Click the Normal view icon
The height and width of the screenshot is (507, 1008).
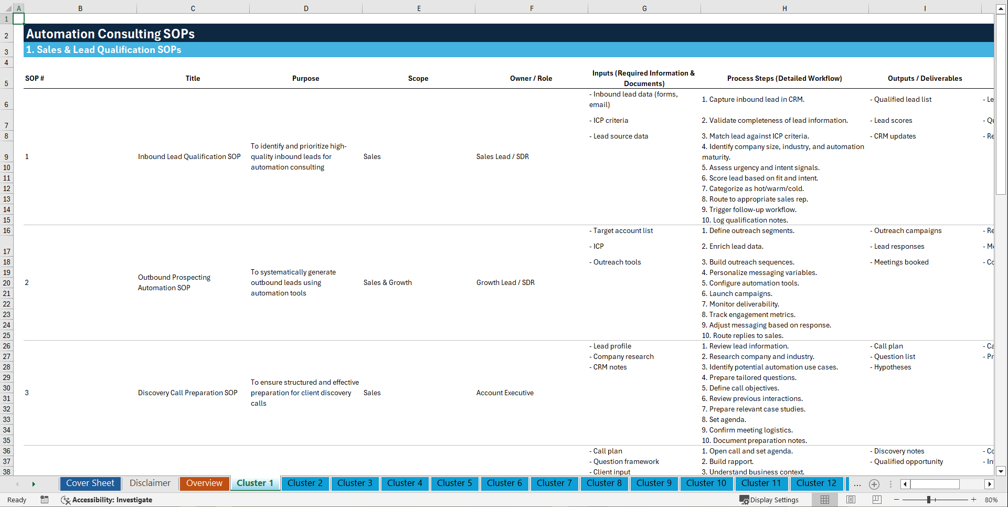[x=824, y=500]
